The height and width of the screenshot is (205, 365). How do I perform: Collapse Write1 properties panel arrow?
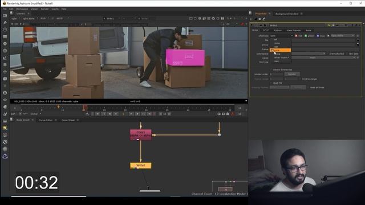point(252,25)
